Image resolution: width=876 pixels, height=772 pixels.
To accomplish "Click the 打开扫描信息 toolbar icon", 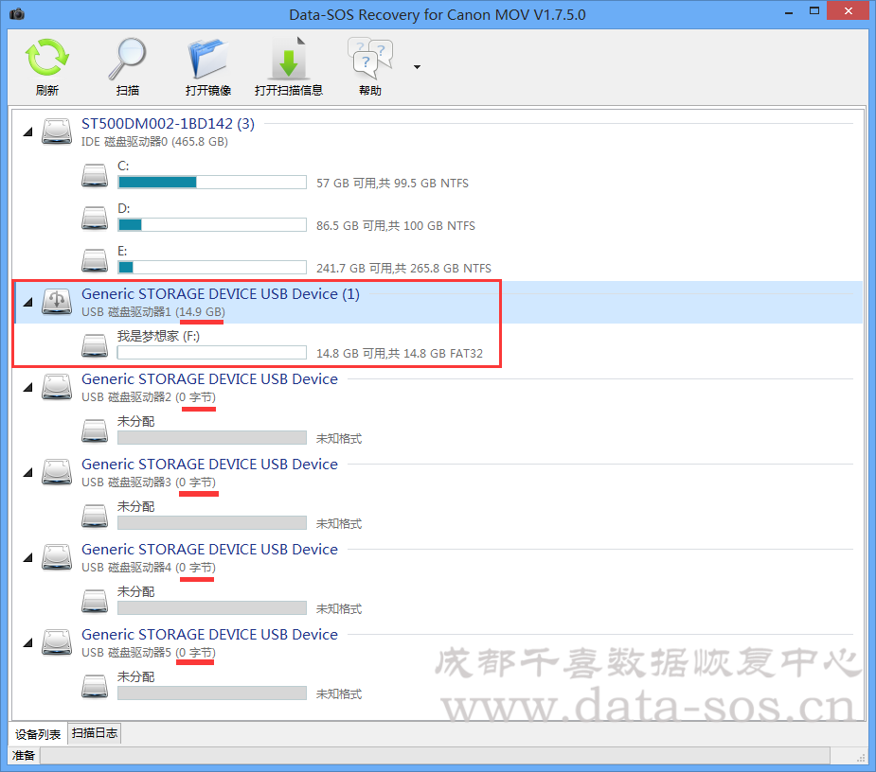I will [288, 61].
